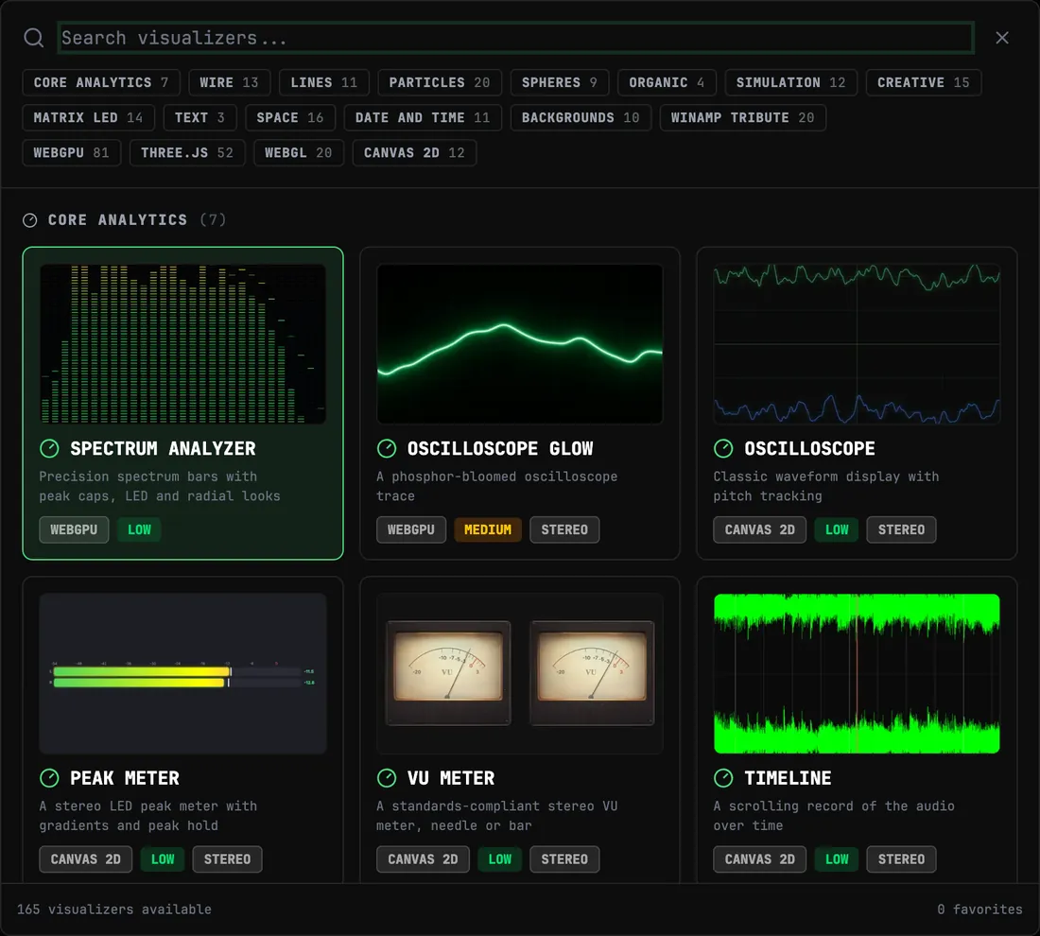Screen dimensions: 1040x936
Task: Open the Oscilloscope Glow preview thumbnail
Action: (519, 343)
